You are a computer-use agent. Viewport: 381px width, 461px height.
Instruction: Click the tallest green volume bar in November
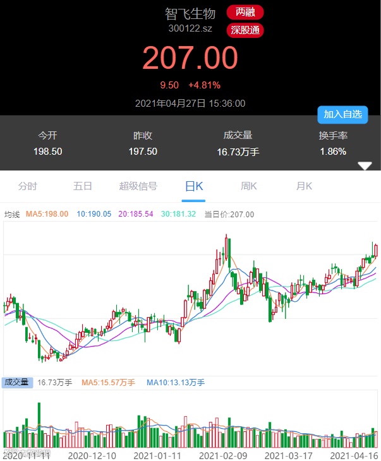pyautogui.click(x=39, y=425)
